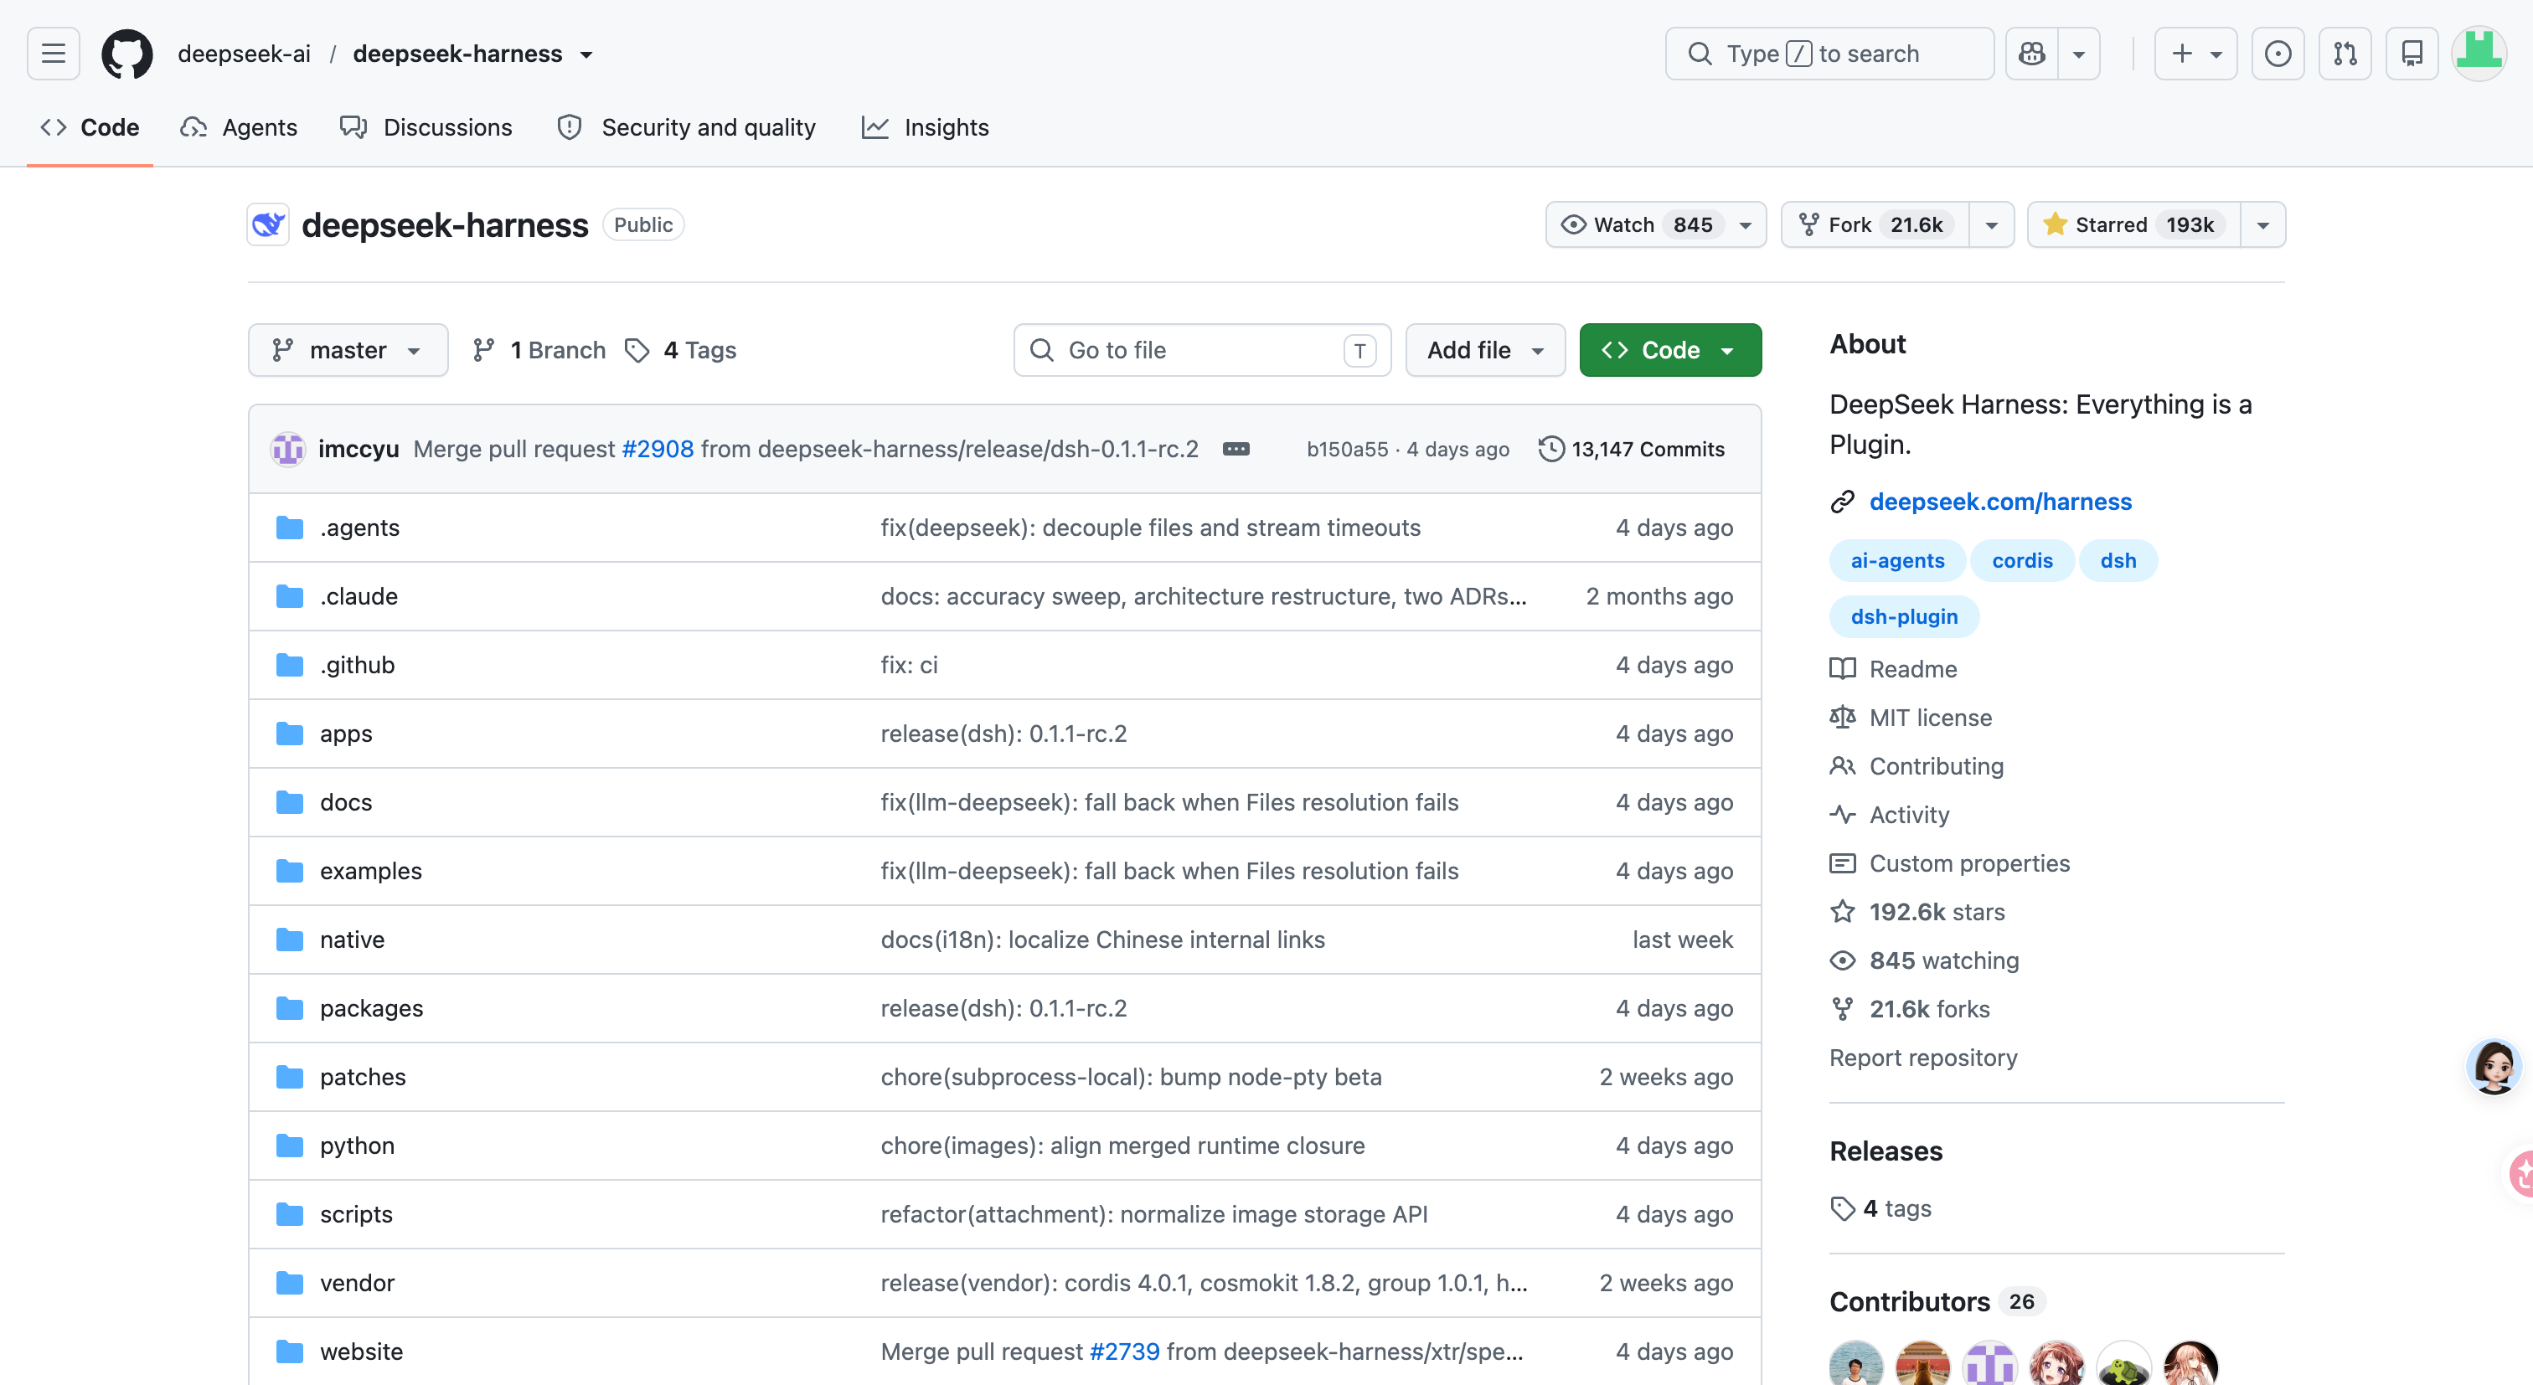Open the MIT license link
Viewport: 2533px width, 1385px height.
pos(1911,718)
